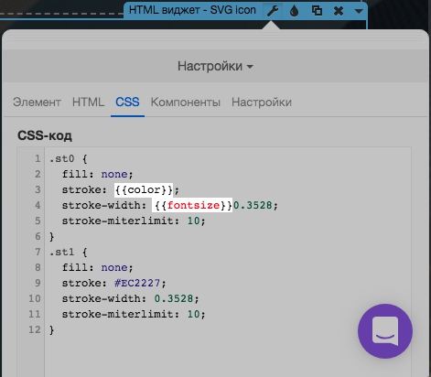Open the purple chat support bubble
This screenshot has width=431, height=377.
click(385, 331)
